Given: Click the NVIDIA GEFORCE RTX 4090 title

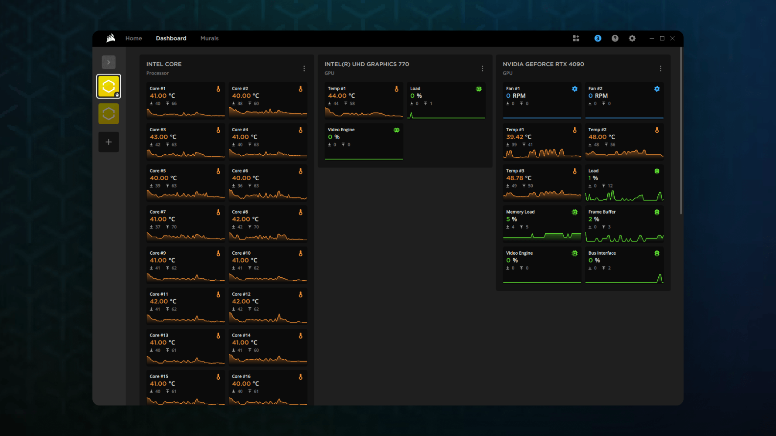Looking at the screenshot, I should 543,64.
